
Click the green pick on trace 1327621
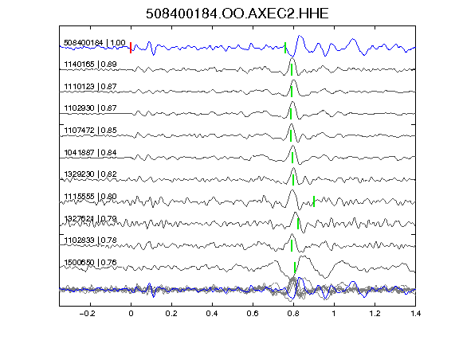[298, 224]
